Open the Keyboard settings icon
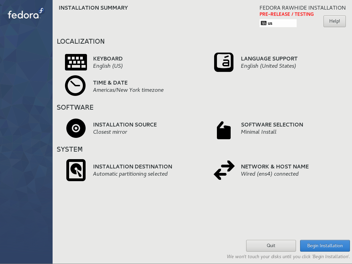 76,62
